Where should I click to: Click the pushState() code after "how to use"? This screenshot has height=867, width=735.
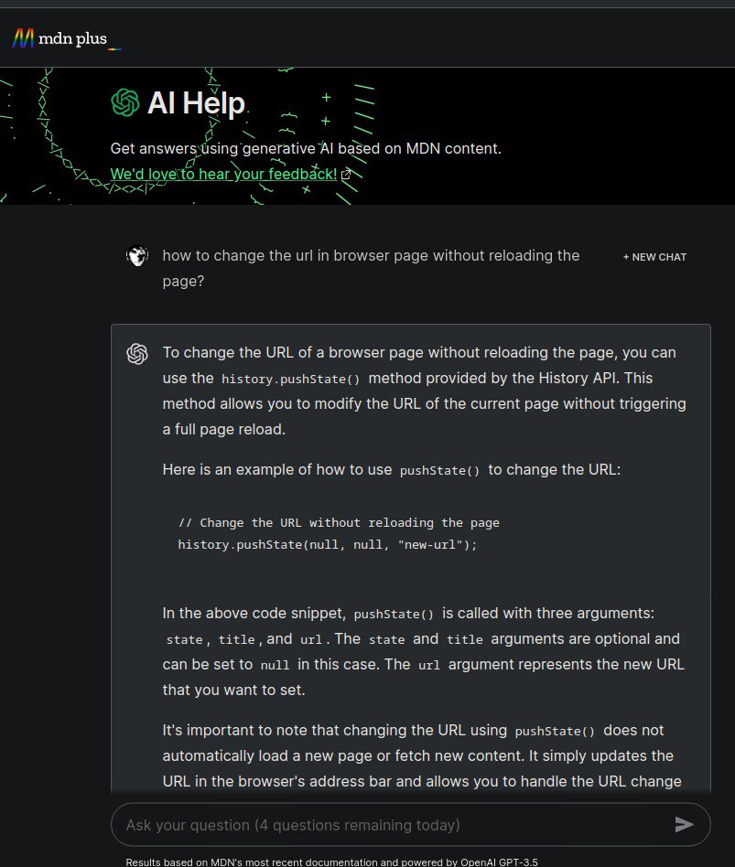pyautogui.click(x=440, y=471)
